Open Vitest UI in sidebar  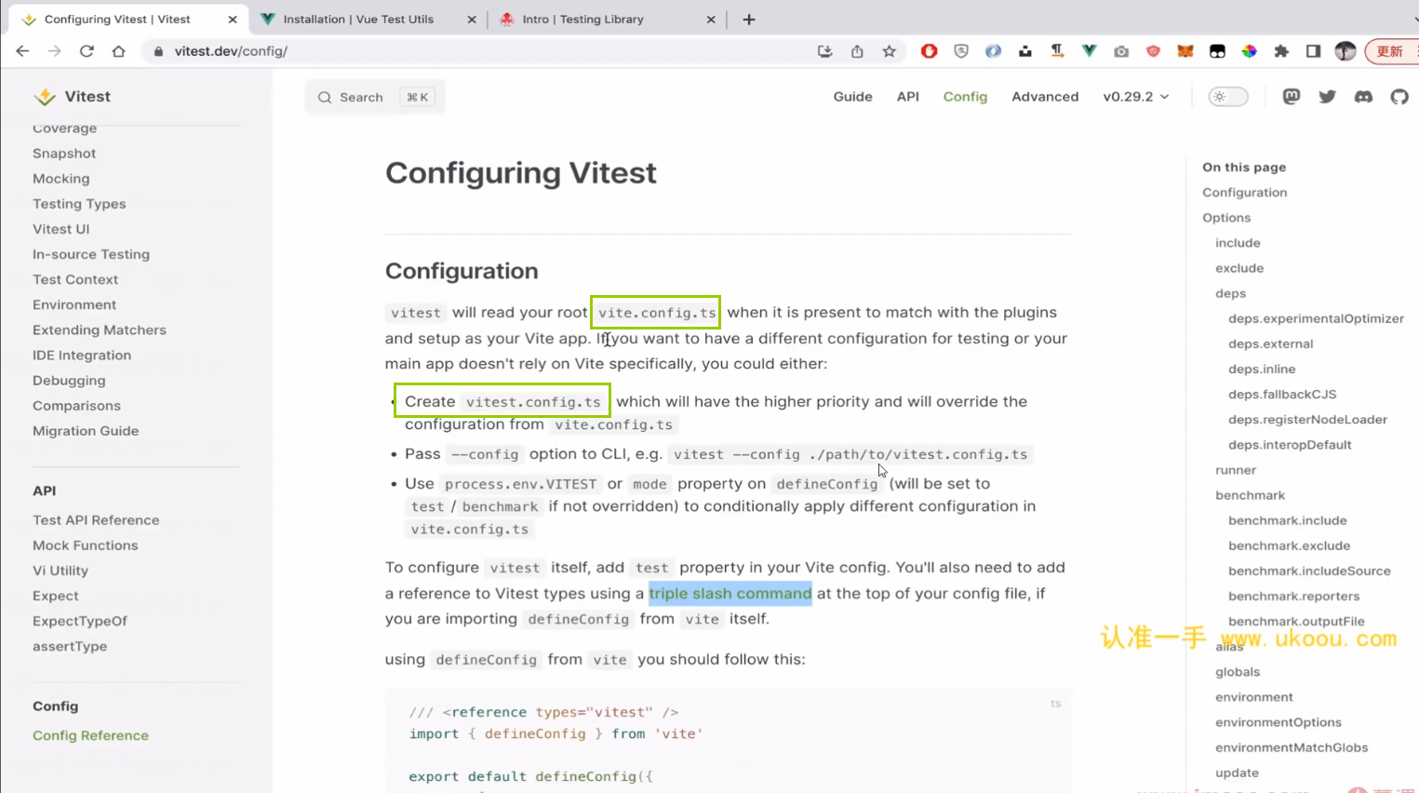point(61,229)
